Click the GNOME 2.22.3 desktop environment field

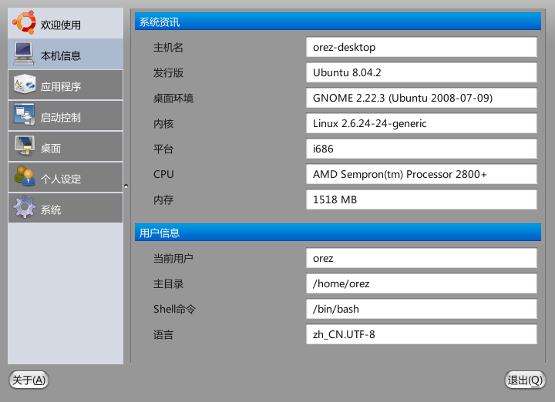tap(421, 98)
